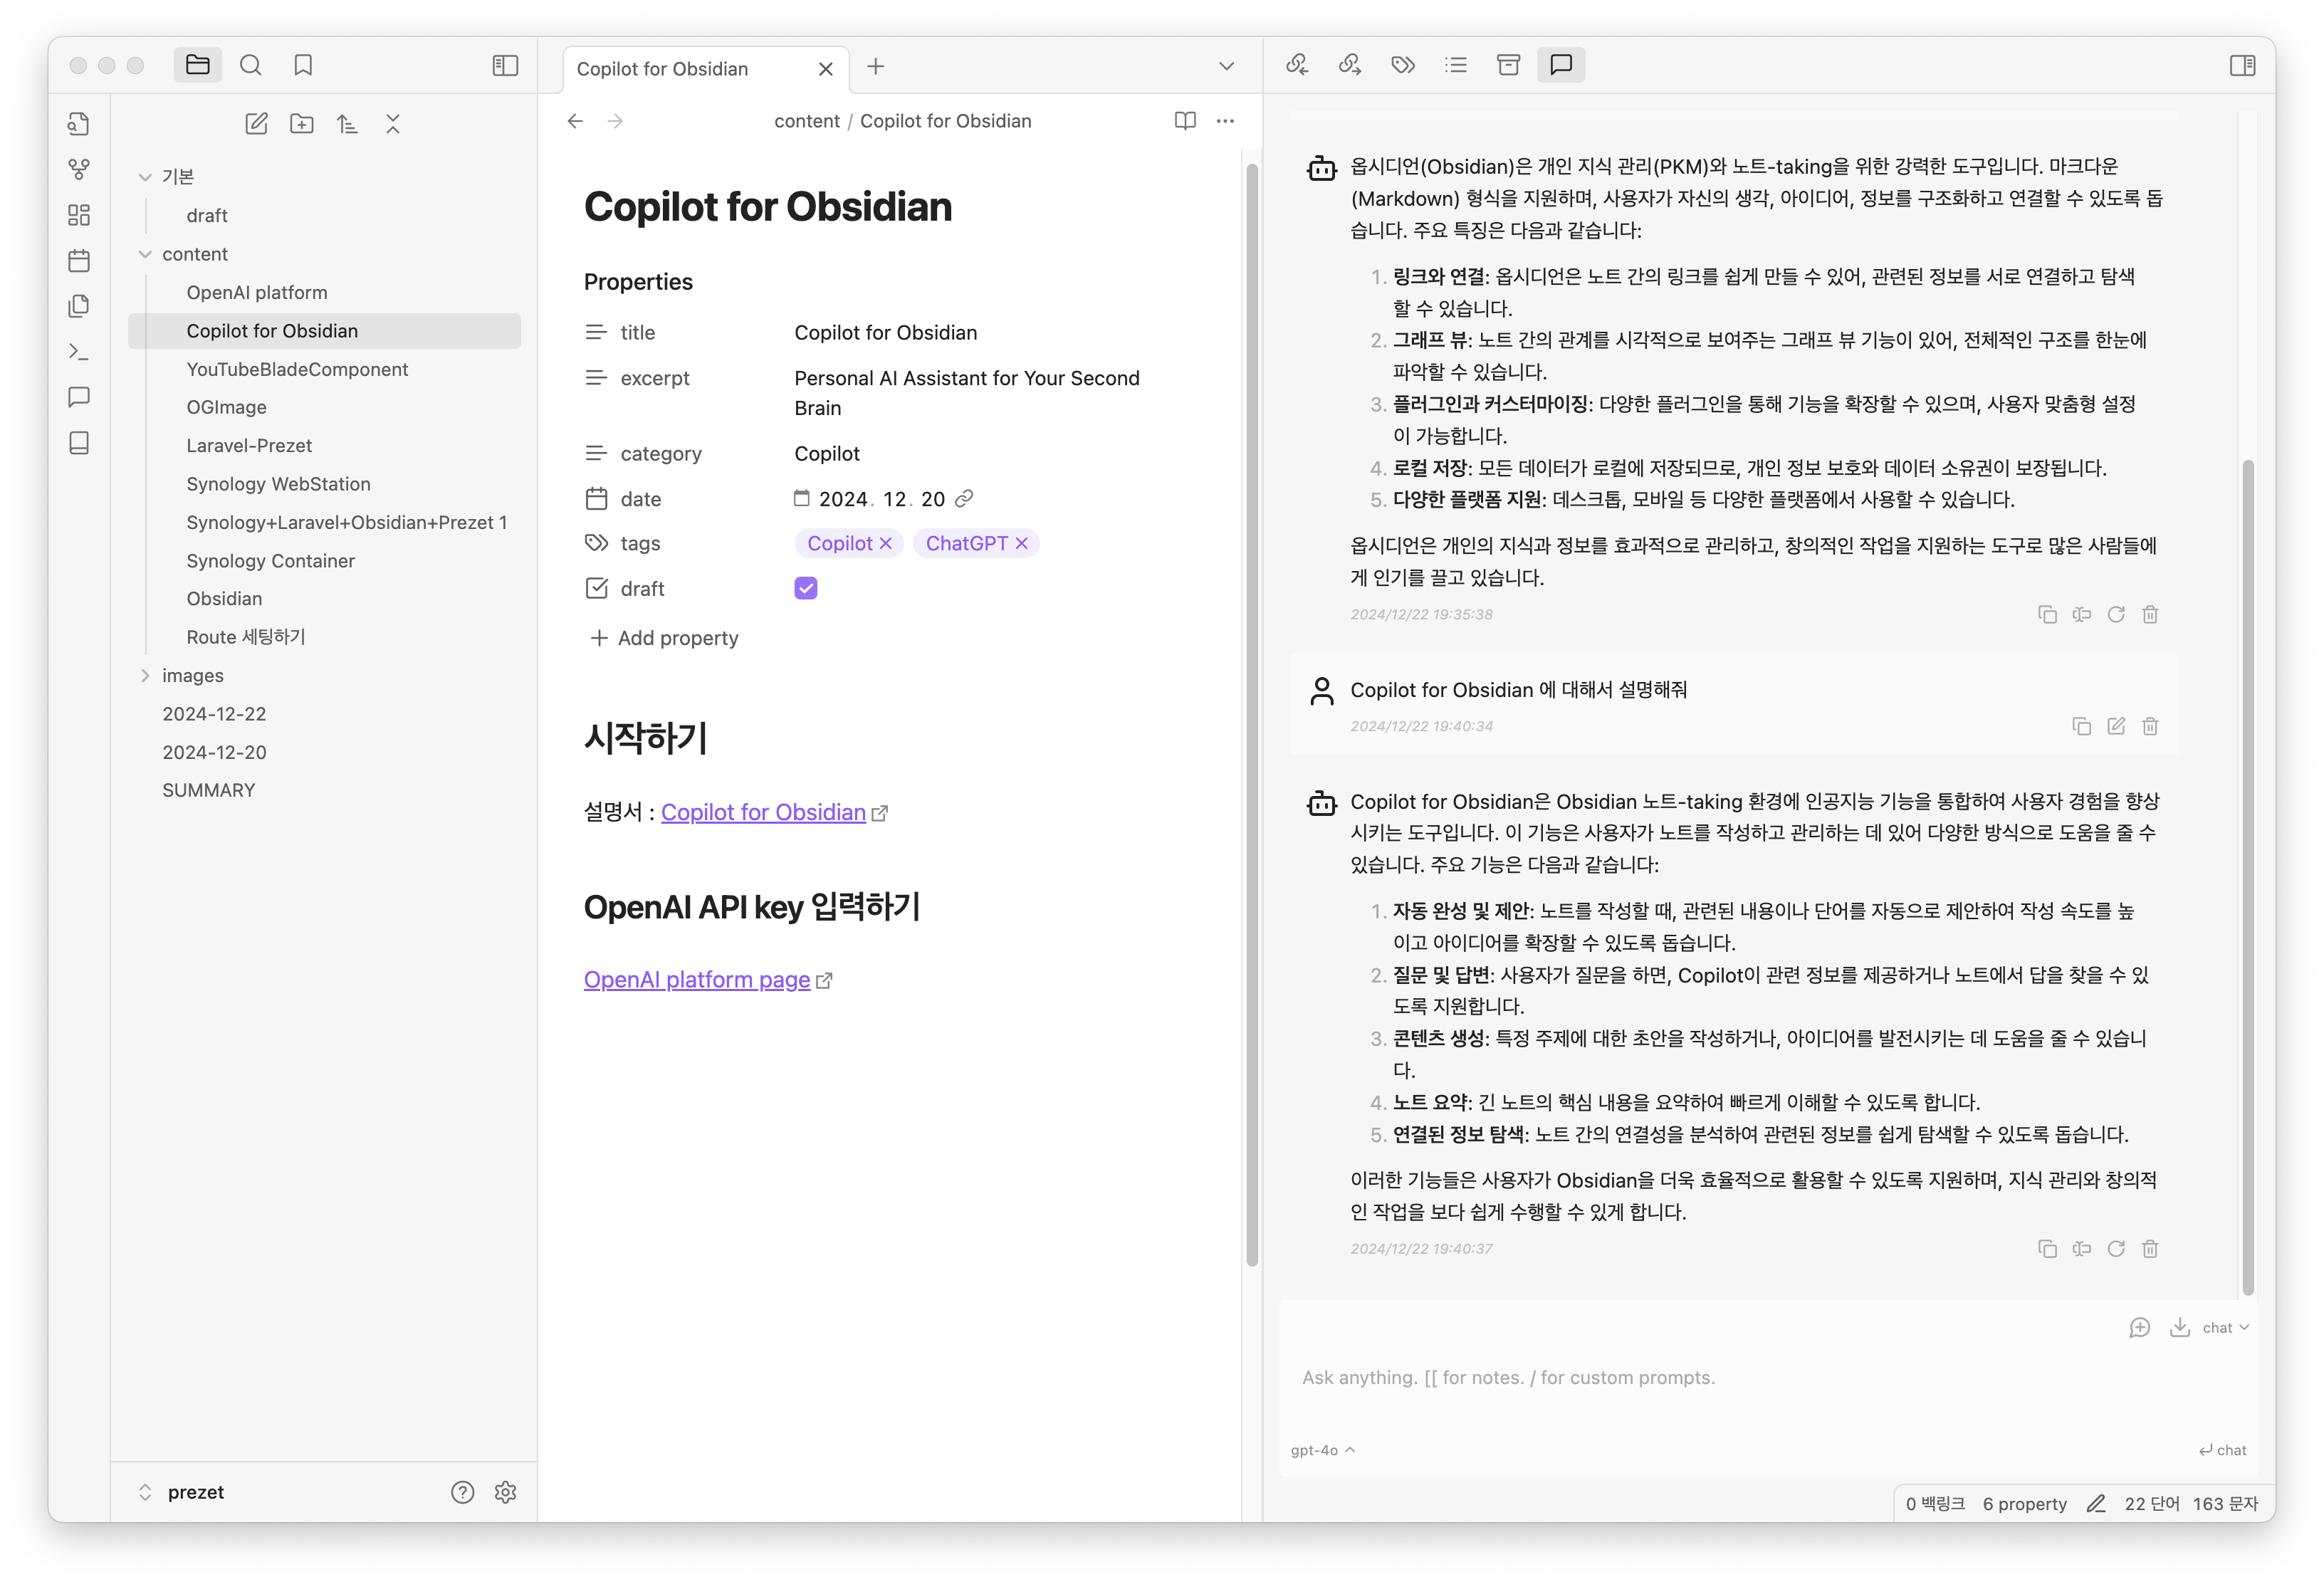Screen dimensions: 2324x1582
Task: Edit the 19:40:34 user message
Action: (x=2116, y=727)
